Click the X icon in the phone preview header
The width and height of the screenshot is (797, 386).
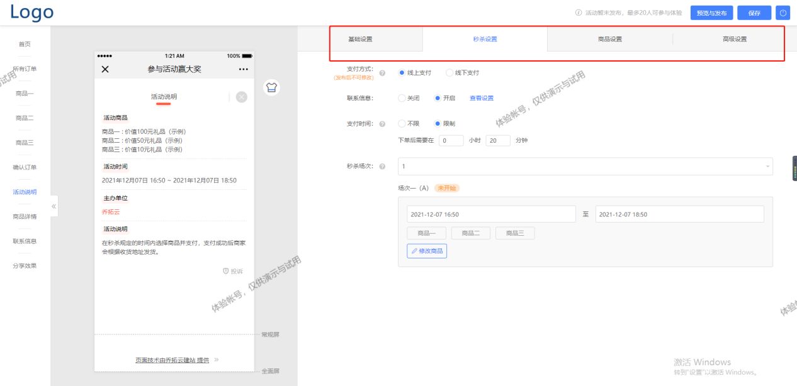point(104,69)
